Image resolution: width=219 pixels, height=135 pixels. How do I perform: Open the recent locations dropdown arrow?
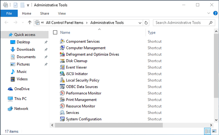coord(23,23)
